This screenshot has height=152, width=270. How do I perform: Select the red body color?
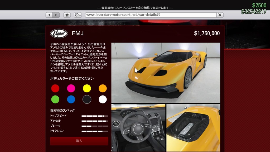pos(55,88)
